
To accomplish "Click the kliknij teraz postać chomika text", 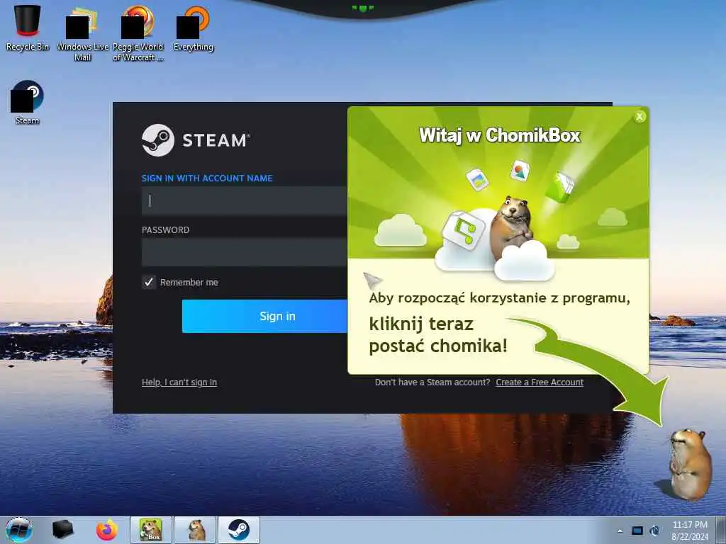I will coord(438,334).
